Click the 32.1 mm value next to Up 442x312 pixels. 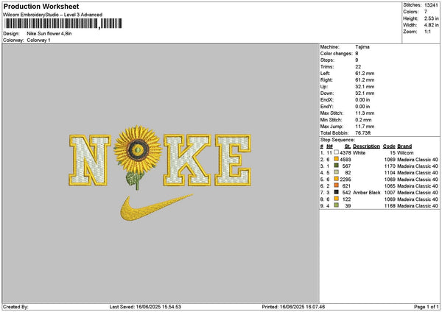click(x=365, y=86)
